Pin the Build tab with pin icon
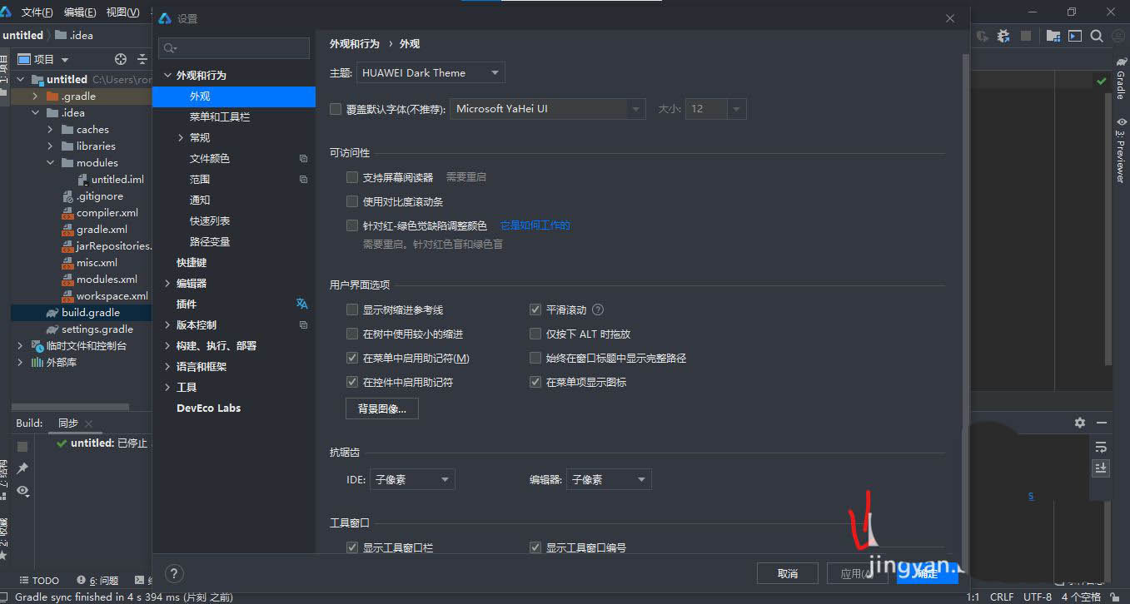This screenshot has width=1130, height=604. click(x=22, y=468)
